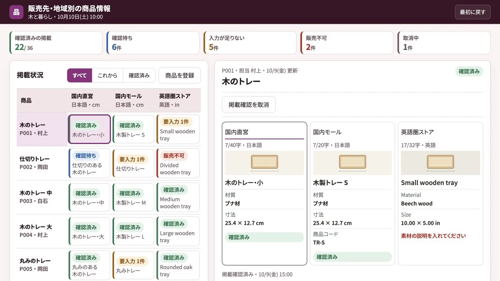Viewport: 500px width, 281px height.
Task: Click the Beech wood material value
Action: coord(417,203)
